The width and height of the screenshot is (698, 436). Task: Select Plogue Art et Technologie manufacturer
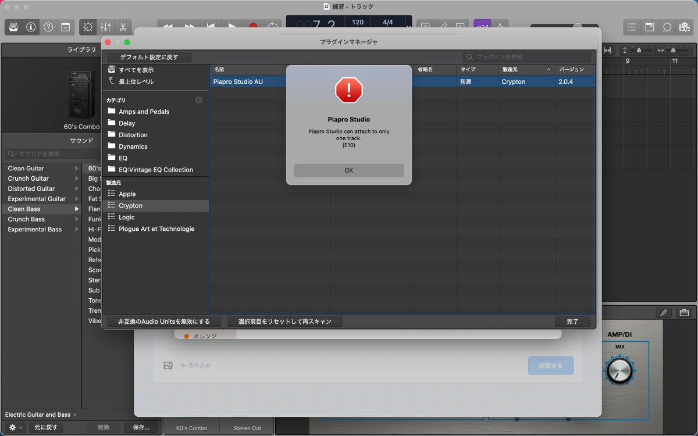coord(155,229)
